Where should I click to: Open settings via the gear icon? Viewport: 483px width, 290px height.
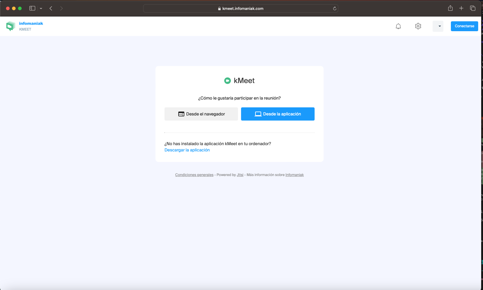(x=418, y=26)
